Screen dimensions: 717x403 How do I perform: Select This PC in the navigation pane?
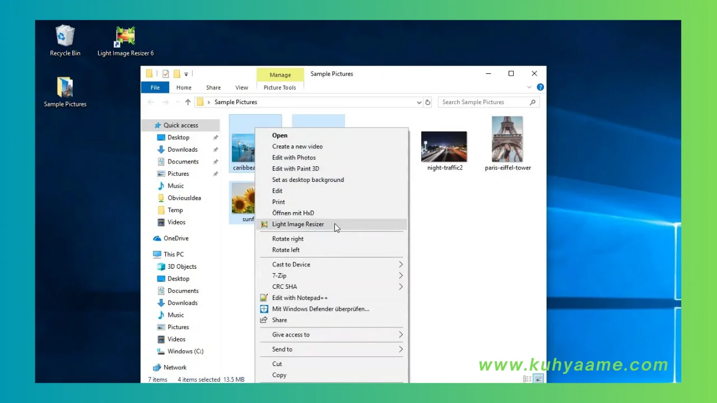click(173, 254)
